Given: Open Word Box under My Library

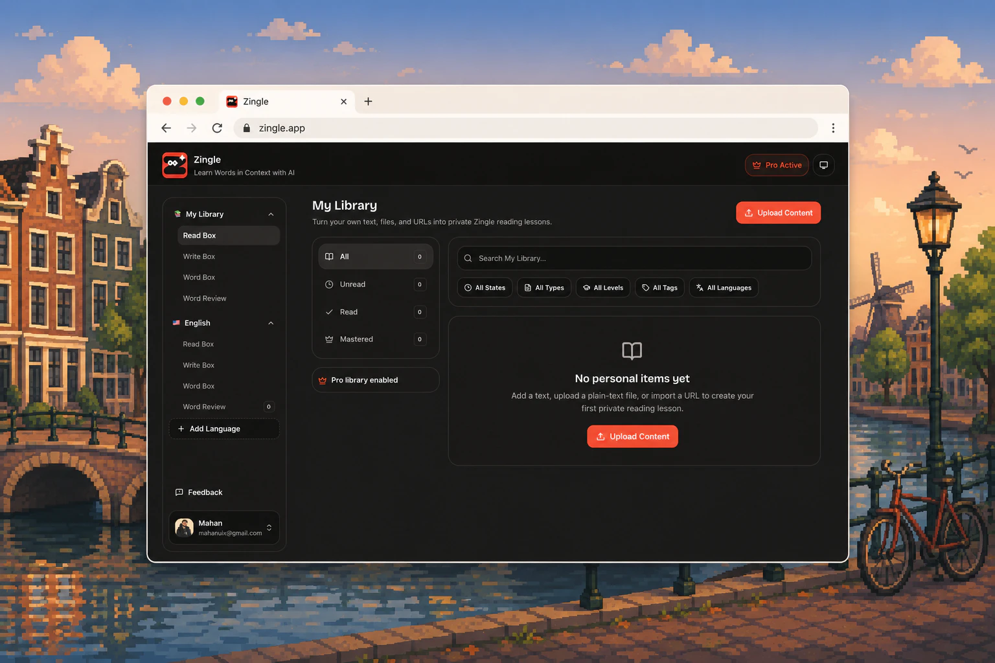Looking at the screenshot, I should pyautogui.click(x=228, y=277).
